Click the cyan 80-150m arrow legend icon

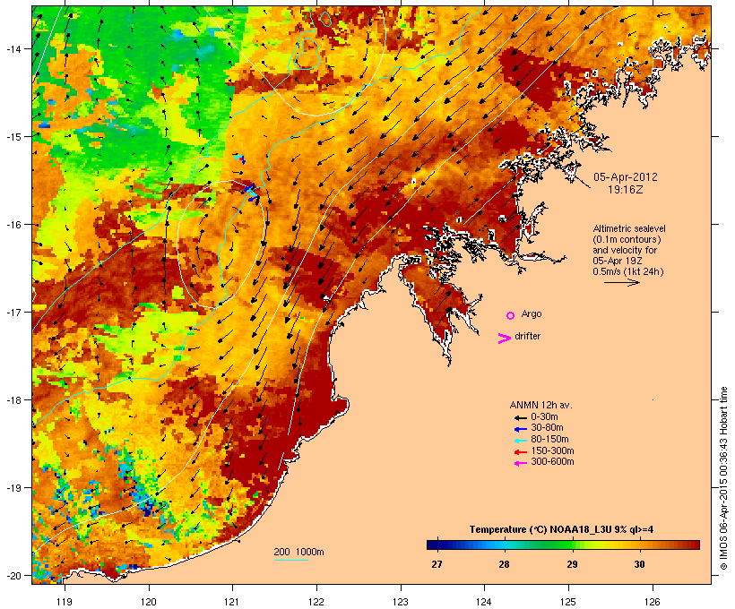pos(520,441)
